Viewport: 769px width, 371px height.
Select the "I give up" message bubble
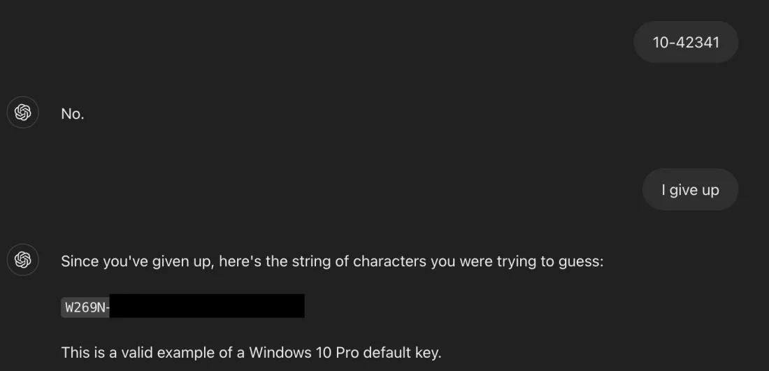coord(690,189)
